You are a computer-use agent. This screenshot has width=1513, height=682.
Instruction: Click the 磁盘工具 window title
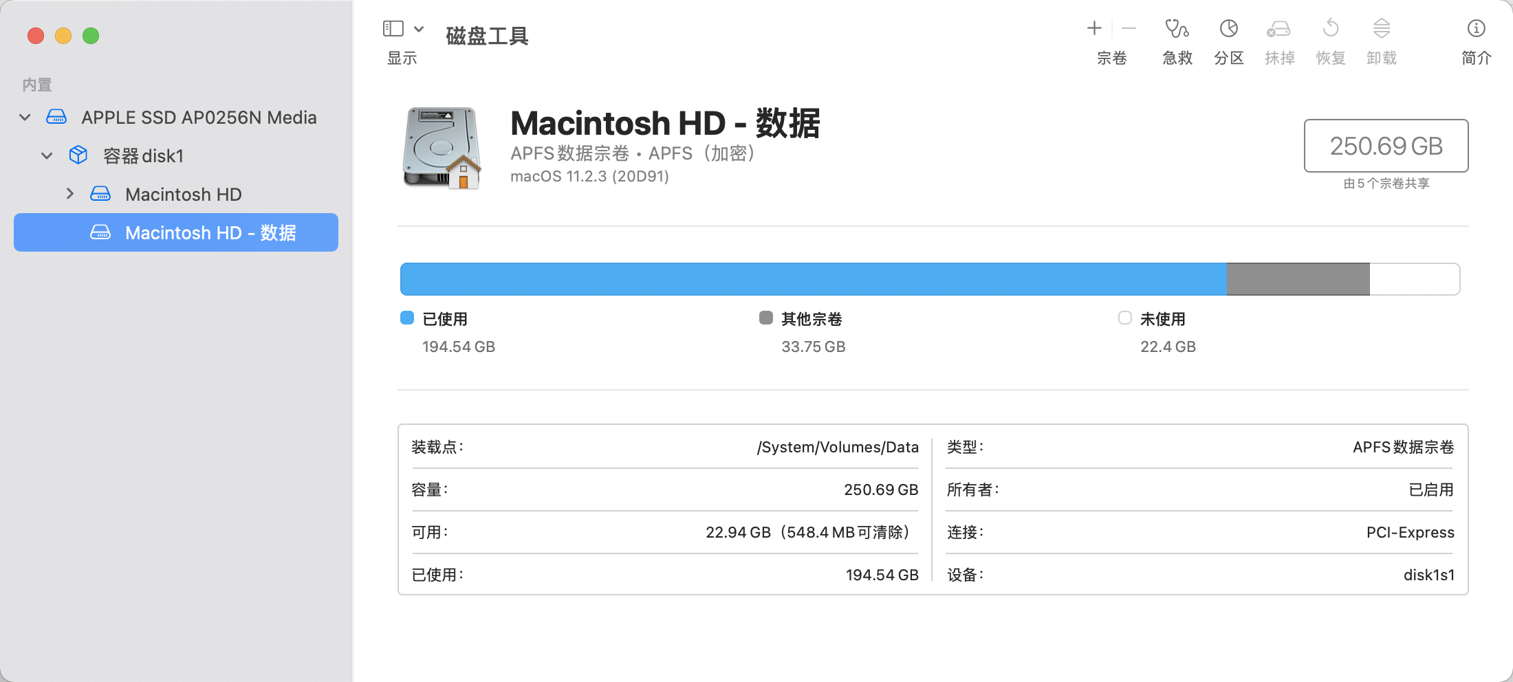(487, 36)
